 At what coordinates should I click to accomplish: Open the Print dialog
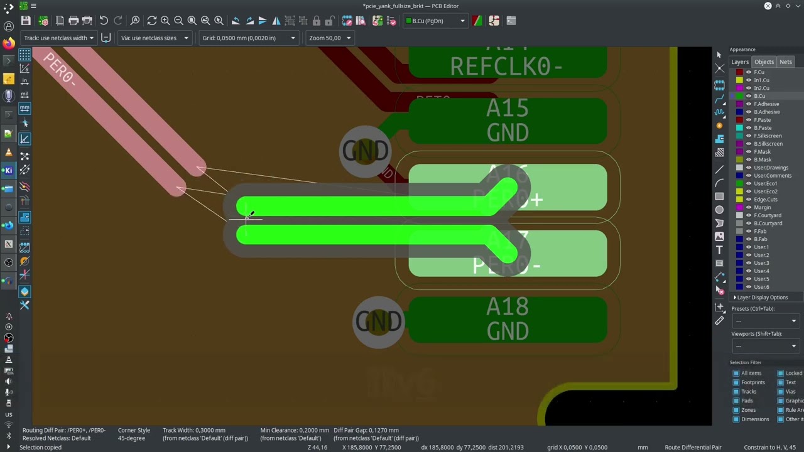click(x=73, y=21)
